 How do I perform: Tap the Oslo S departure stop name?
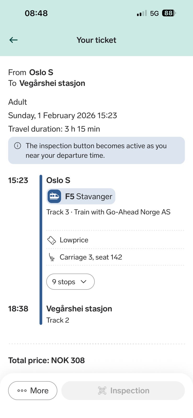pyautogui.click(x=58, y=180)
